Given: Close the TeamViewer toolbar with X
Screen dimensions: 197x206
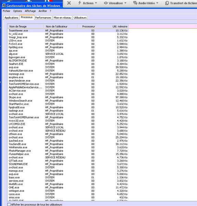Looking at the screenshot, I should 69,3.
